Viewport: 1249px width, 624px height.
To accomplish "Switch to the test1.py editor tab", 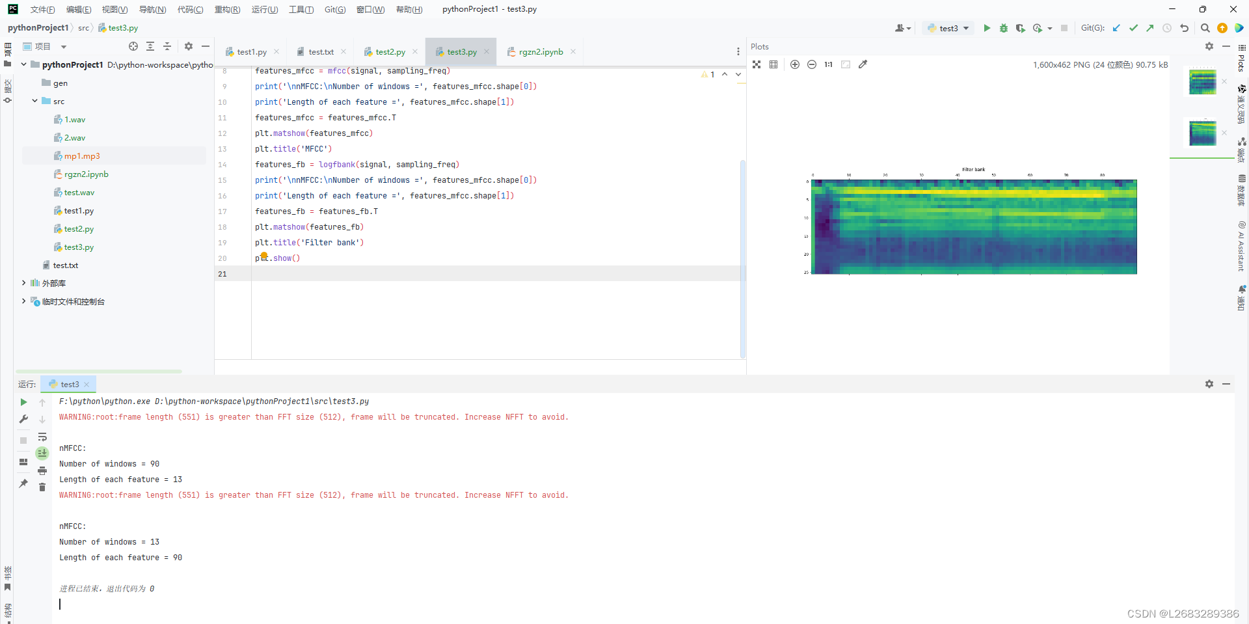I will (x=252, y=51).
